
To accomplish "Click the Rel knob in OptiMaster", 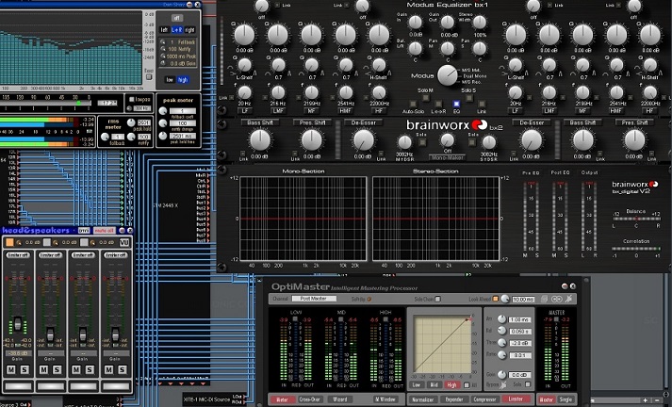I will point(501,331).
